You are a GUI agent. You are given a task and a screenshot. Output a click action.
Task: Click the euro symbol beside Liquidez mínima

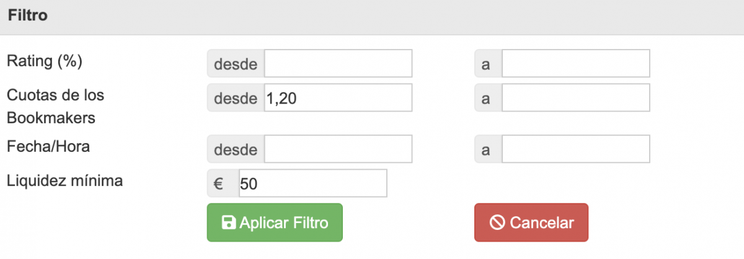click(219, 184)
